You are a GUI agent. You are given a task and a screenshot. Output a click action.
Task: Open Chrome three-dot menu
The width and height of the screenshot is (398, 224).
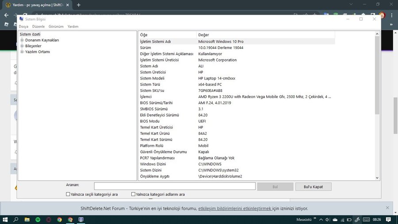(x=392, y=15)
